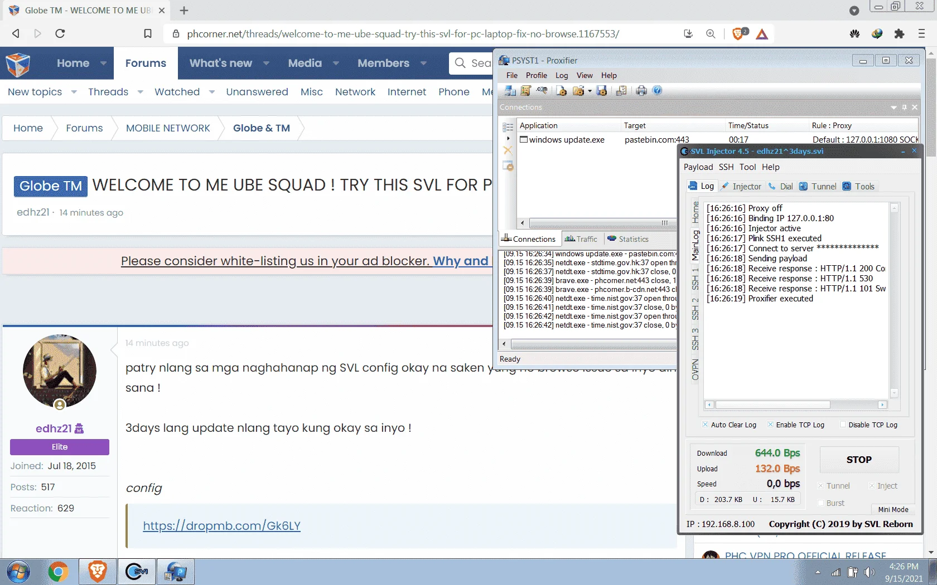937x585 pixels.
Task: Expand windows update.exe connection row arrow
Action: pos(508,138)
